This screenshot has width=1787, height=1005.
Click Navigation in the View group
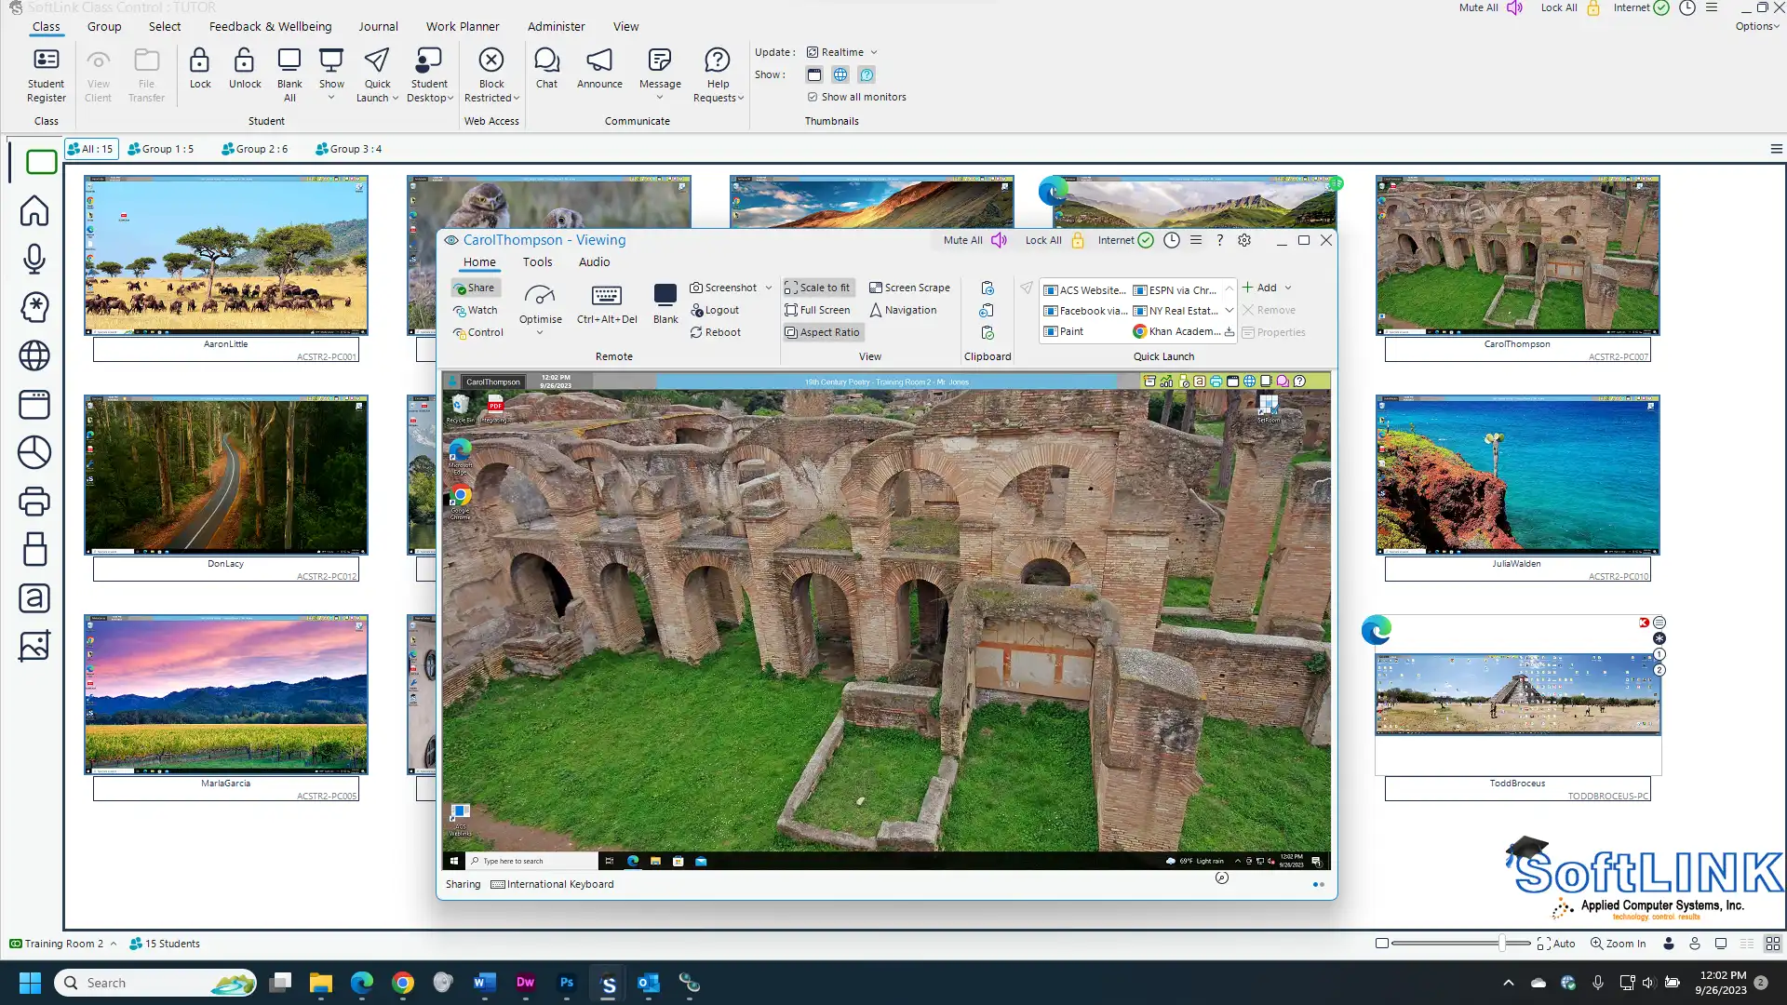pyautogui.click(x=903, y=310)
